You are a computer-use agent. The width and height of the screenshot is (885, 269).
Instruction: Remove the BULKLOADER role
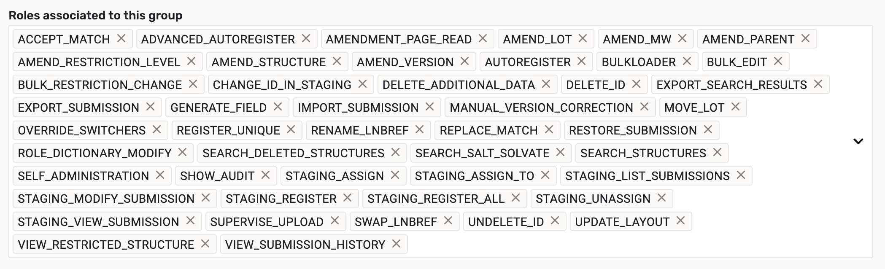[x=687, y=62]
